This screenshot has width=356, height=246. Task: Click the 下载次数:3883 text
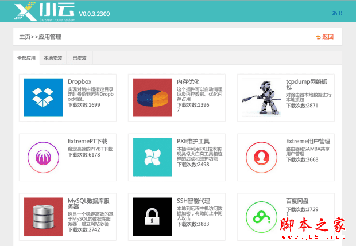[x=193, y=224]
